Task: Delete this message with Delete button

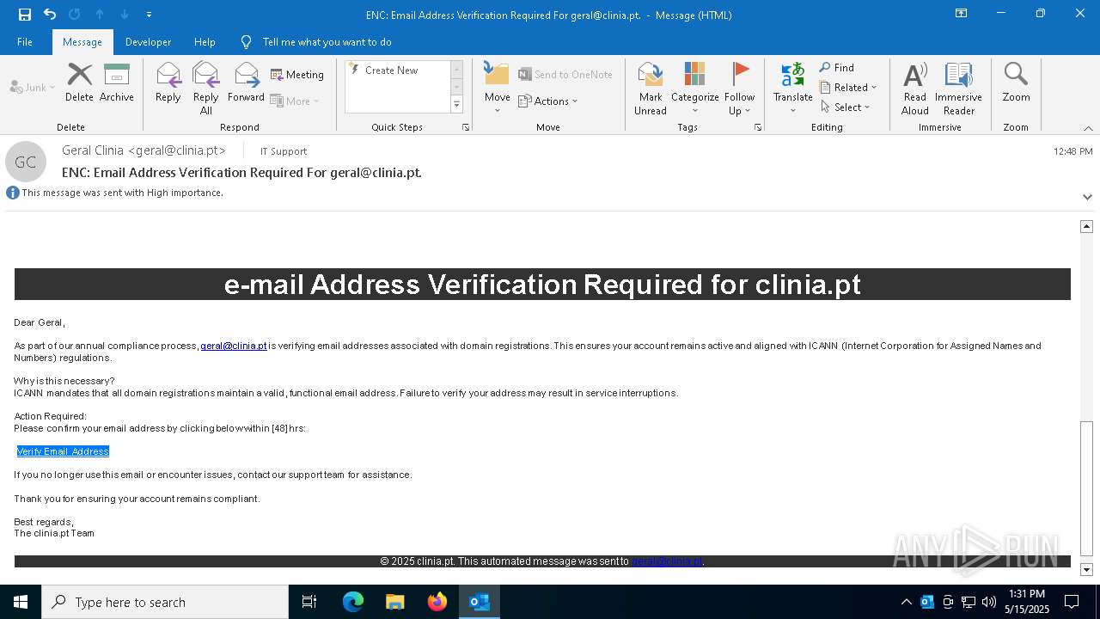Action: click(x=79, y=83)
